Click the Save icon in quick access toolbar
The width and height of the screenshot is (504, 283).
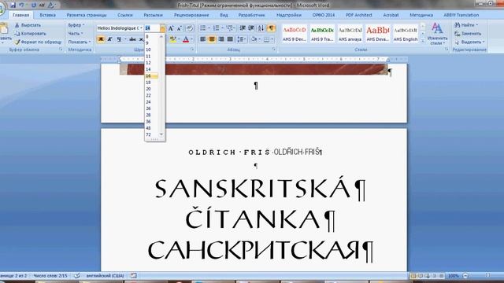pos(13,6)
